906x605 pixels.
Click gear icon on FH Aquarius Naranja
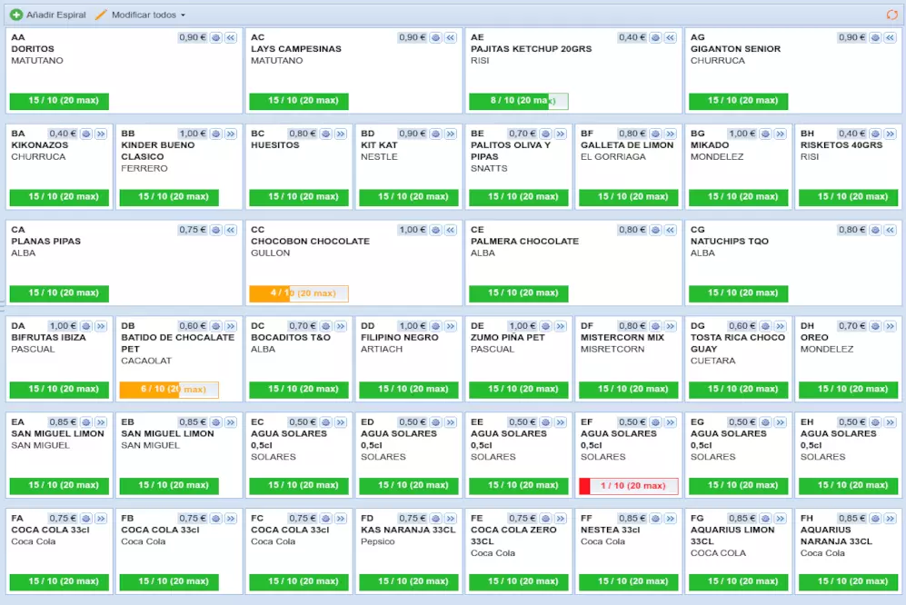[x=876, y=520]
